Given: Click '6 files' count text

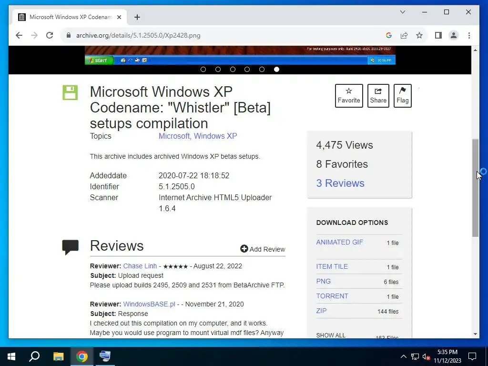Looking at the screenshot, I should pos(391,282).
